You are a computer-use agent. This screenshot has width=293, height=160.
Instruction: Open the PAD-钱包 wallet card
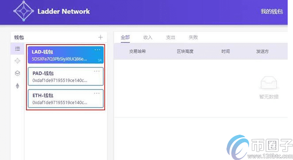tap(66, 76)
